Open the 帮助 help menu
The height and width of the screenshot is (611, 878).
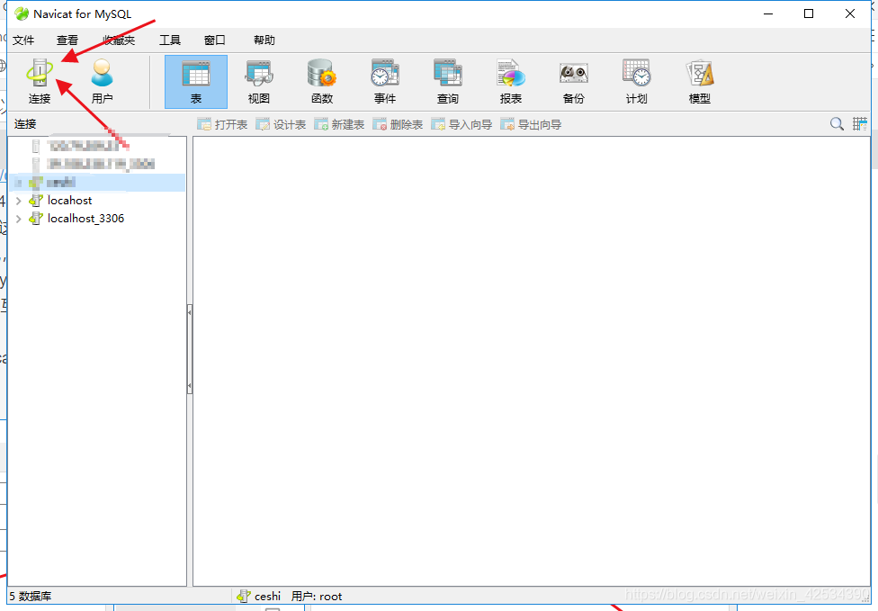click(x=264, y=40)
